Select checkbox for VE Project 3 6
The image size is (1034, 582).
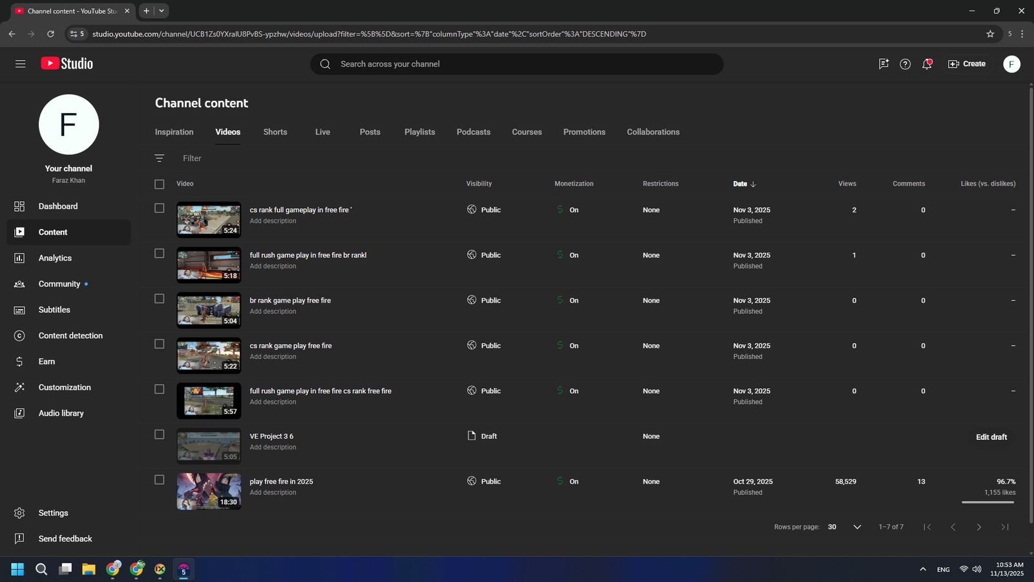coord(160,435)
